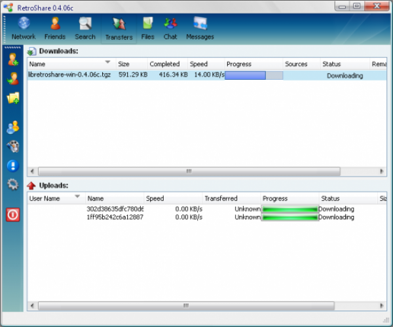This screenshot has width=393, height=327.
Task: Click sidebar person icon with green arrow
Action: click(x=13, y=78)
